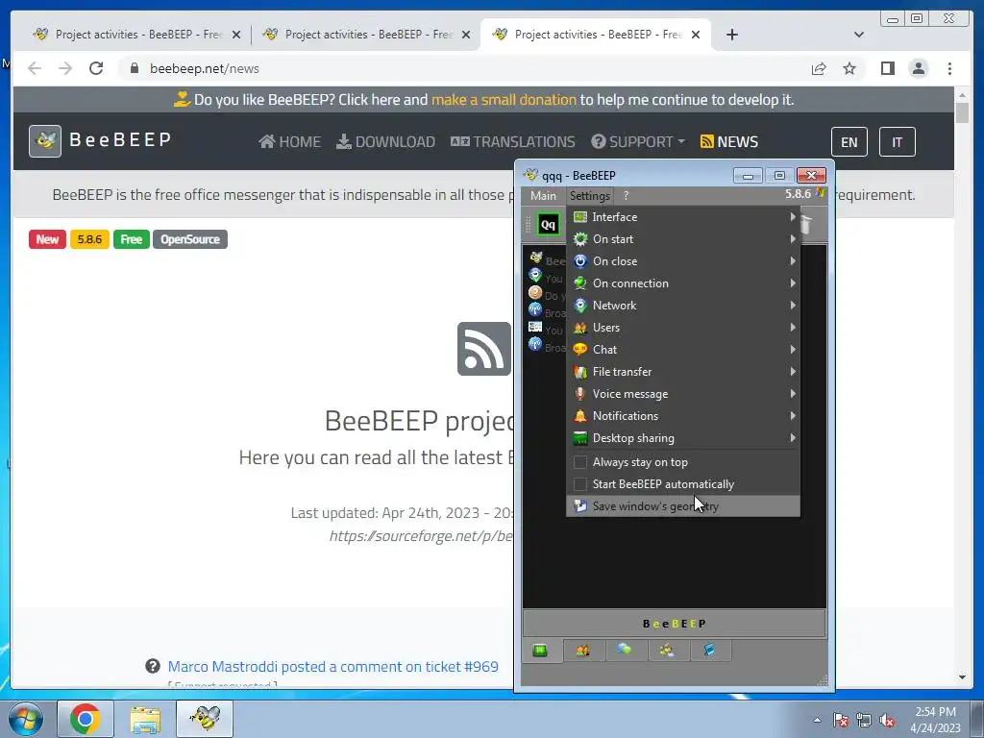Click the BeeBEEP taskbar icon

(205, 719)
